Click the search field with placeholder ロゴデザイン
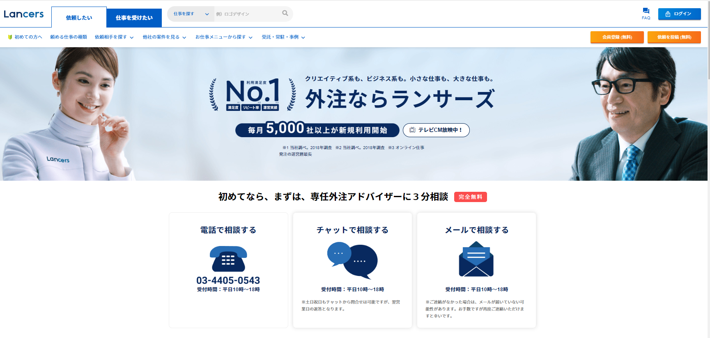710x338 pixels. (x=248, y=14)
